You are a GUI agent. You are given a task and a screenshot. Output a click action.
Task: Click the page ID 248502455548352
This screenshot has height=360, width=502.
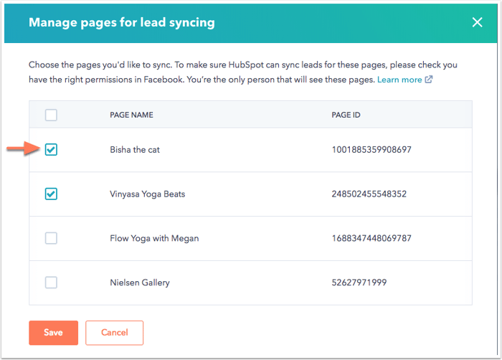pos(369,194)
